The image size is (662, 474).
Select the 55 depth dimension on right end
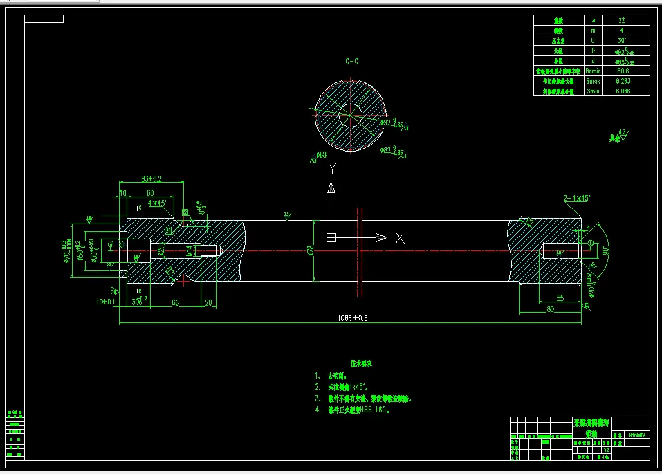tap(560, 298)
